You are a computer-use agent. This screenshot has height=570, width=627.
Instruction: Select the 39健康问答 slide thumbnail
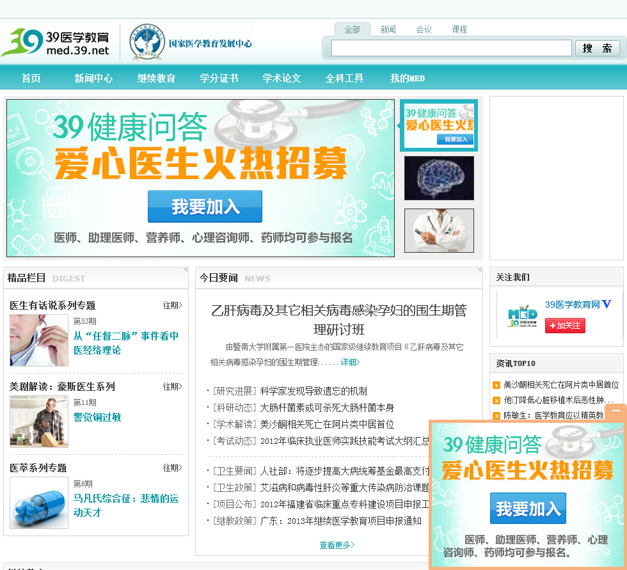439,125
